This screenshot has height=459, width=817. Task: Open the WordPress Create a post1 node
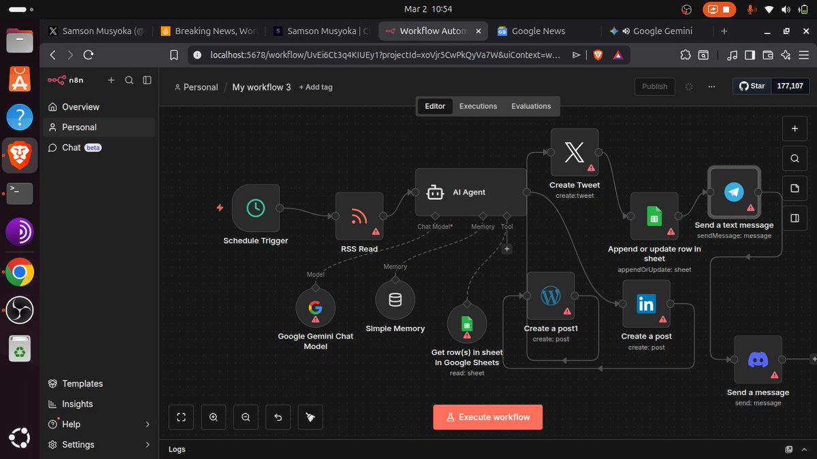[x=550, y=296]
